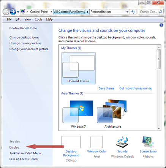Click the My Themes (1) heading

(x=71, y=48)
